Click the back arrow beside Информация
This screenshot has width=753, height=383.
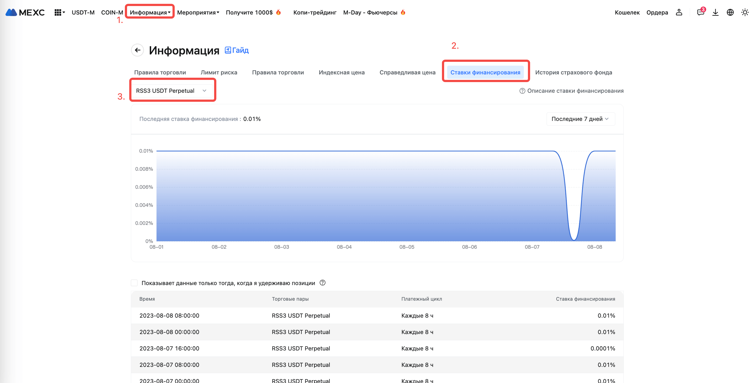(x=137, y=50)
